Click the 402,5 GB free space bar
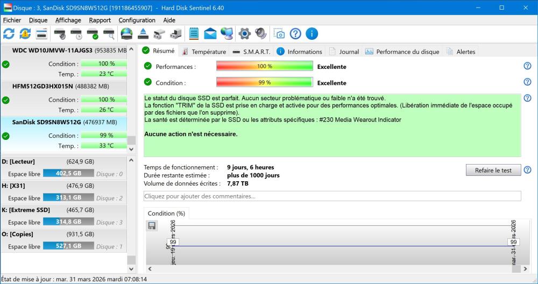 pyautogui.click(x=68, y=173)
